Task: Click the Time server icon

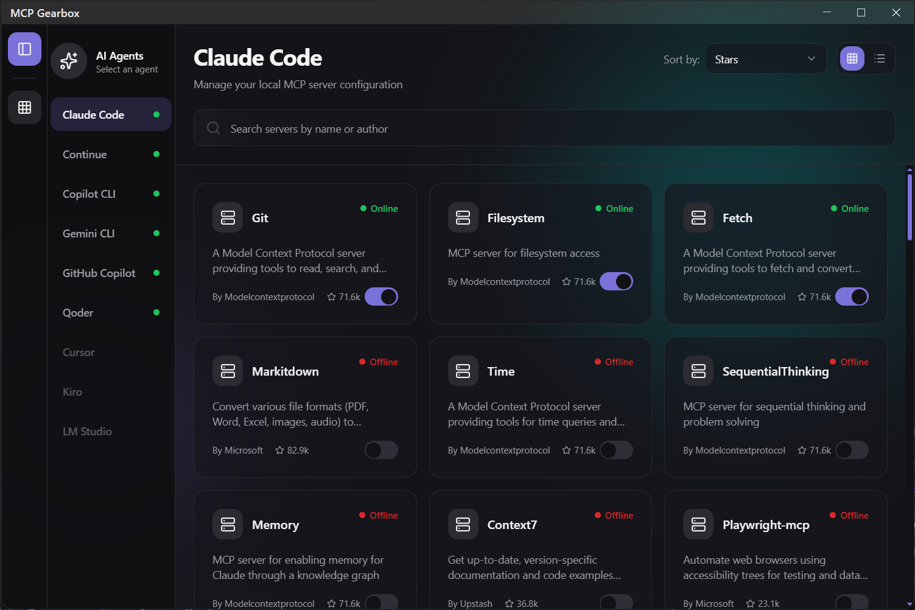Action: [x=463, y=371]
